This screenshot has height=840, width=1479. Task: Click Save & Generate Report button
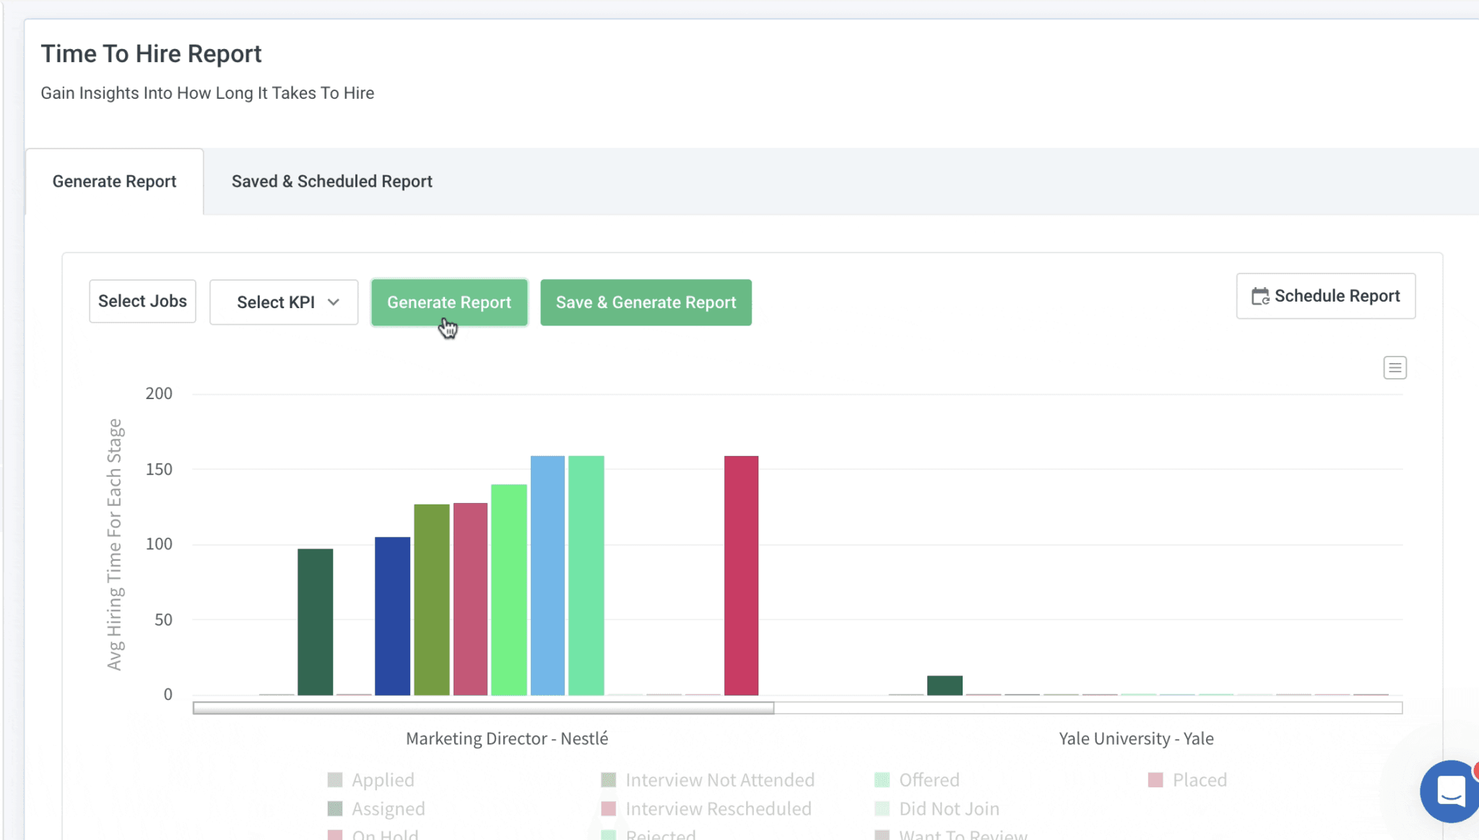point(646,302)
